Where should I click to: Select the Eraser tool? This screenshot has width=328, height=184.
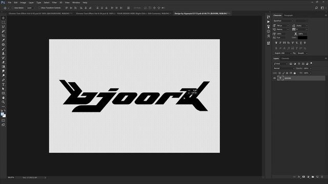point(4,62)
